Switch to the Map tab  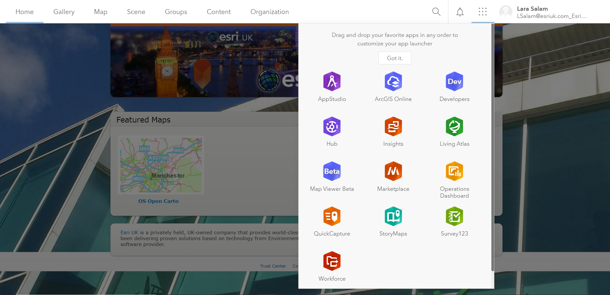[101, 12]
